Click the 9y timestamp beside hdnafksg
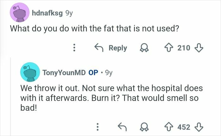Viewport: 221px width, 136px height. 69,13
